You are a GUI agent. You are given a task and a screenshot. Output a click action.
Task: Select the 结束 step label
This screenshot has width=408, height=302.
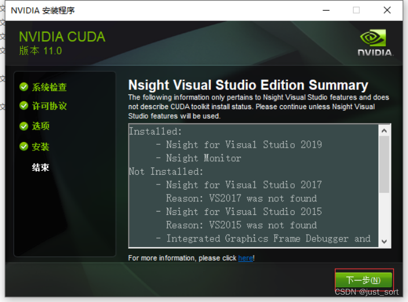coord(41,167)
